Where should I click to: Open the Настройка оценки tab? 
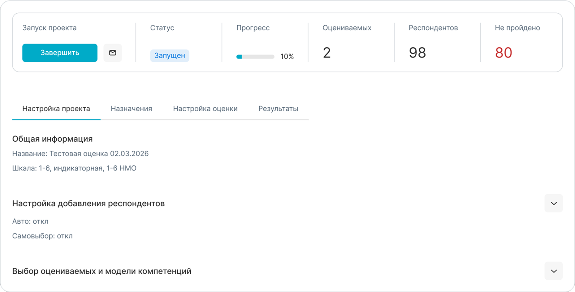(205, 109)
